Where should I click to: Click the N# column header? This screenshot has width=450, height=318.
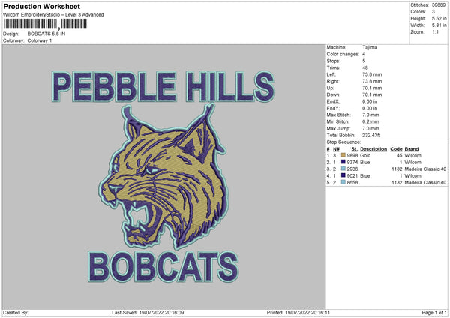click(x=336, y=149)
